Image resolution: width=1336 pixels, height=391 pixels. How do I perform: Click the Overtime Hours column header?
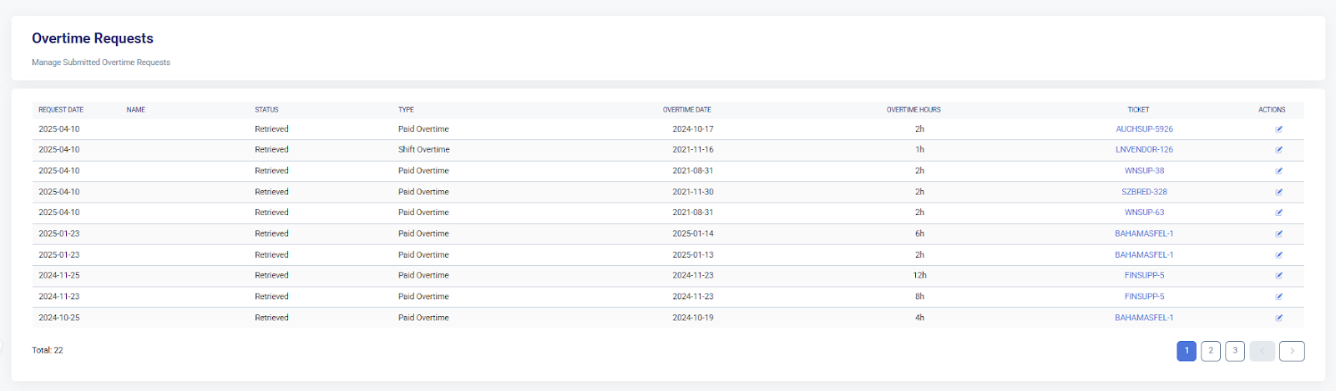click(x=913, y=110)
